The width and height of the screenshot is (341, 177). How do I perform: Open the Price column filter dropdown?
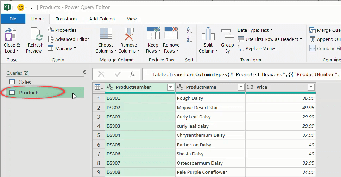(311, 87)
